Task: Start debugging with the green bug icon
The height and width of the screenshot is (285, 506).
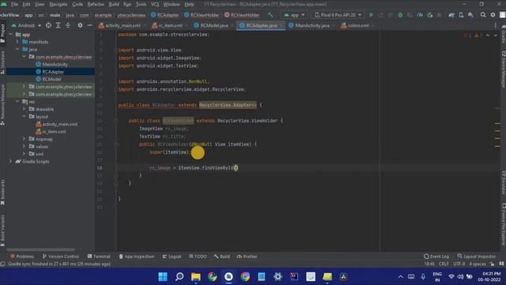Action: coord(400,15)
